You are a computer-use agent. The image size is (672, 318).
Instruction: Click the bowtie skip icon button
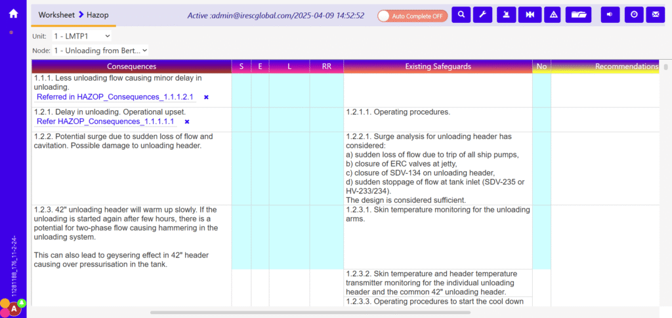pyautogui.click(x=529, y=14)
